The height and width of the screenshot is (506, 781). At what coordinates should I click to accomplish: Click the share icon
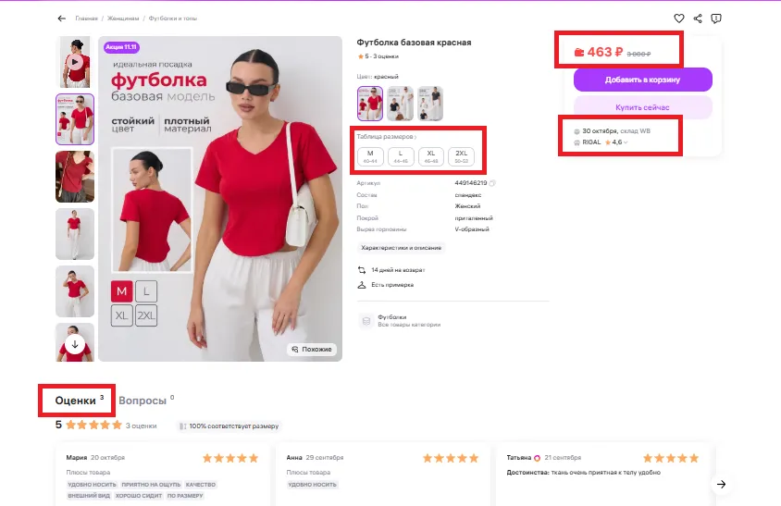(x=698, y=19)
